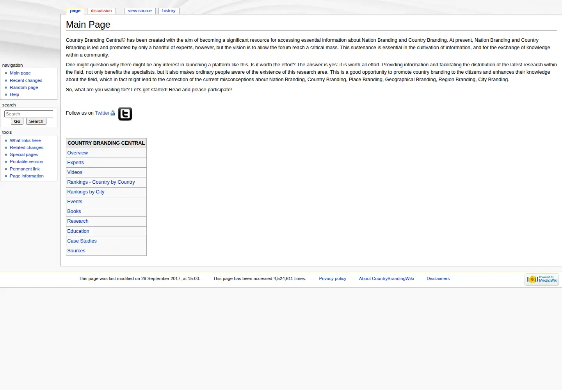Image resolution: width=562 pixels, height=390 pixels.
Task: Open Rankings - Country by Country link
Action: click(101, 182)
